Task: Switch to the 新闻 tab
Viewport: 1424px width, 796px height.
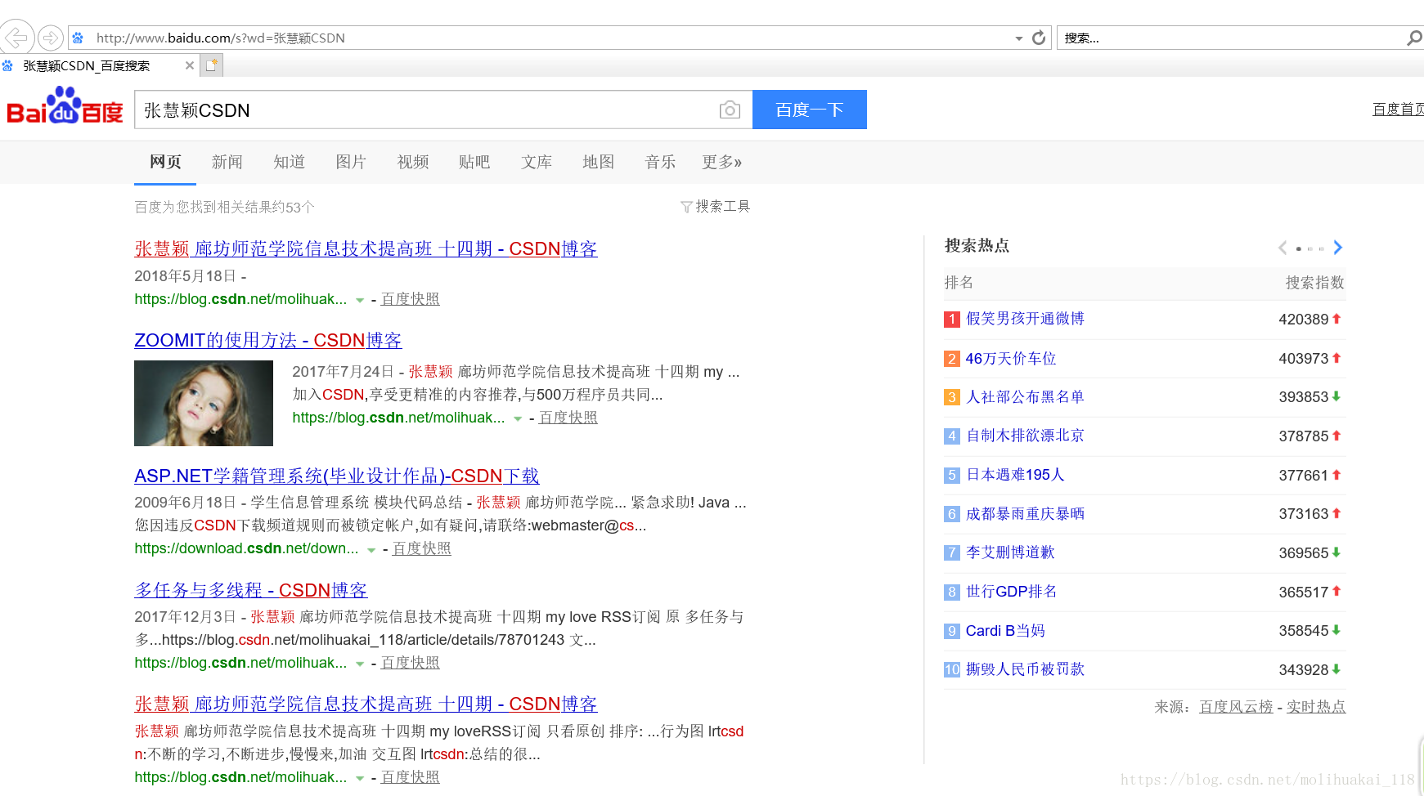Action: tap(227, 162)
